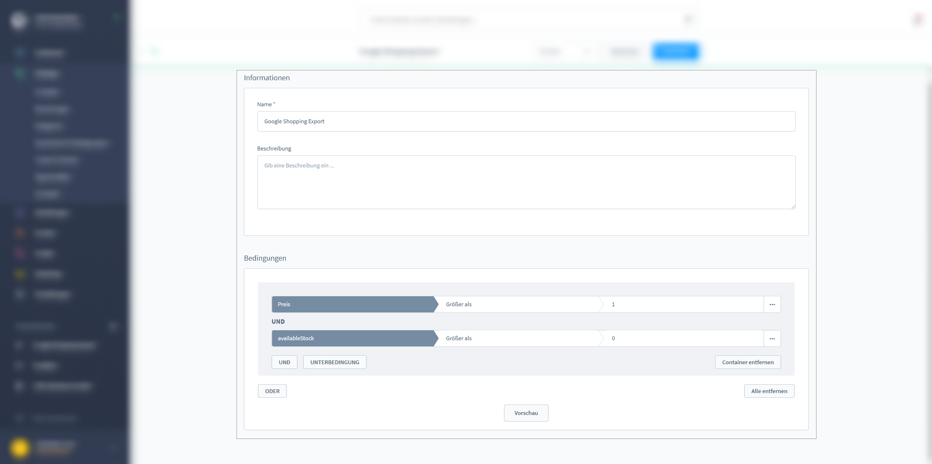This screenshot has height=464, width=932.
Task: Add a sub-condition with UNTERBEDINGUNG
Action: click(335, 362)
